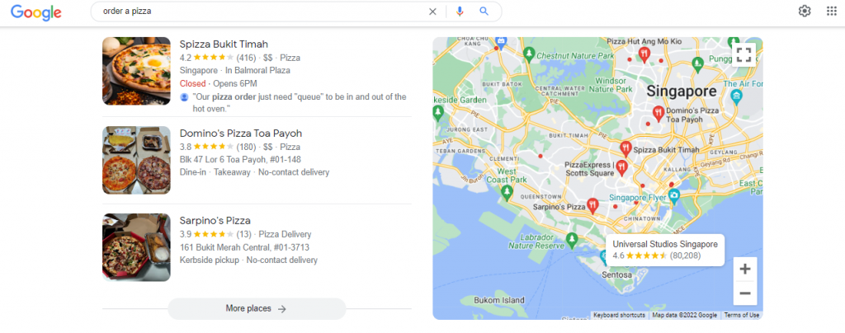Viewport: 845px width, 333px height.
Task: Open Domino's Pizza Toa Payoh photo thumbnail
Action: [136, 160]
